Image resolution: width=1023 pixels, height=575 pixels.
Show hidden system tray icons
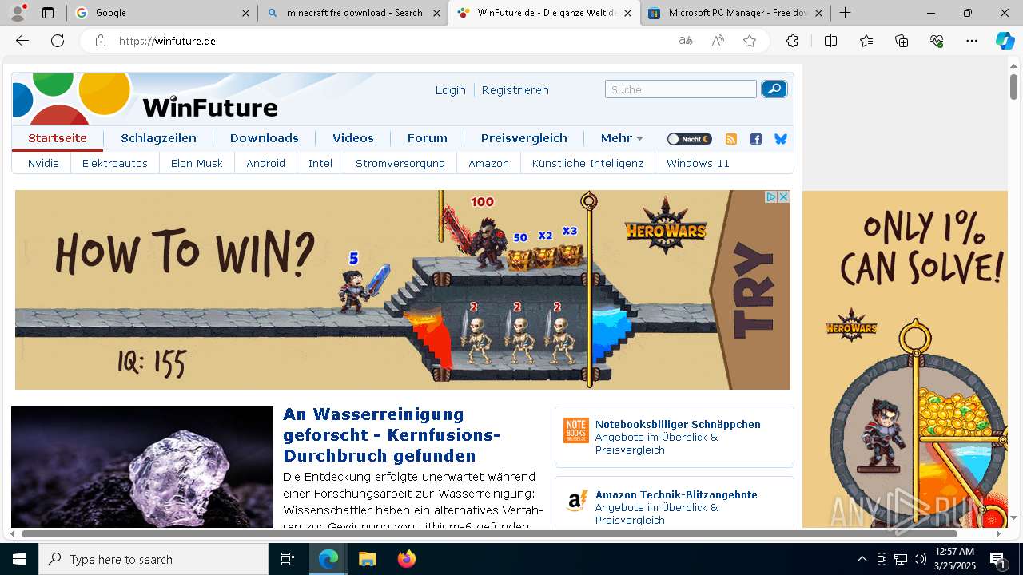[x=862, y=559]
